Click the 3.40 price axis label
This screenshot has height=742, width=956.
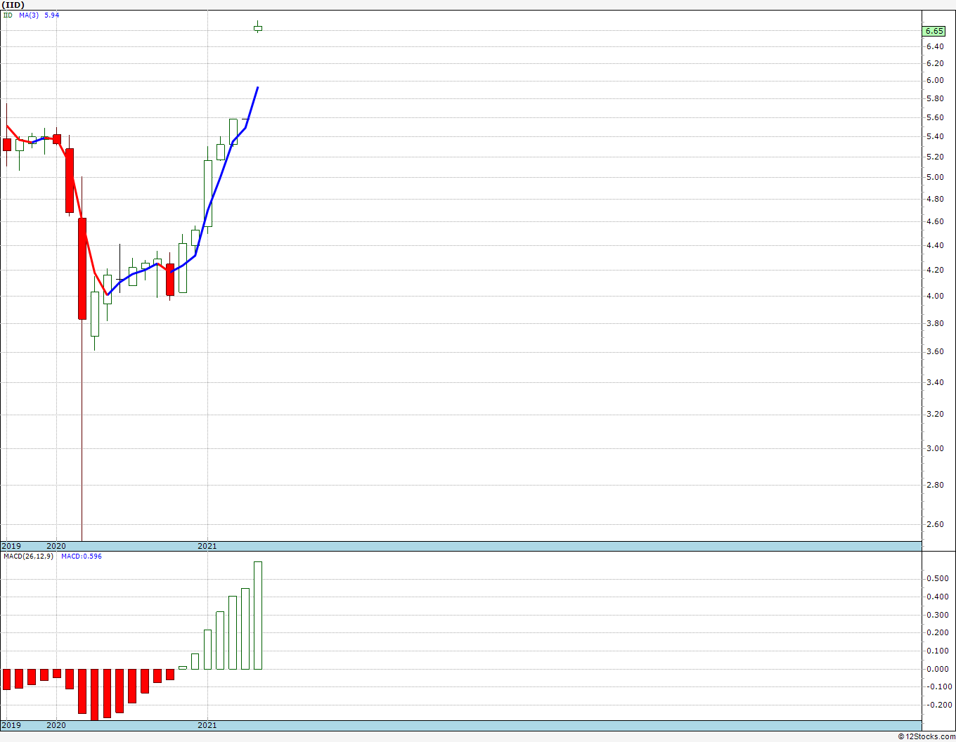click(935, 383)
